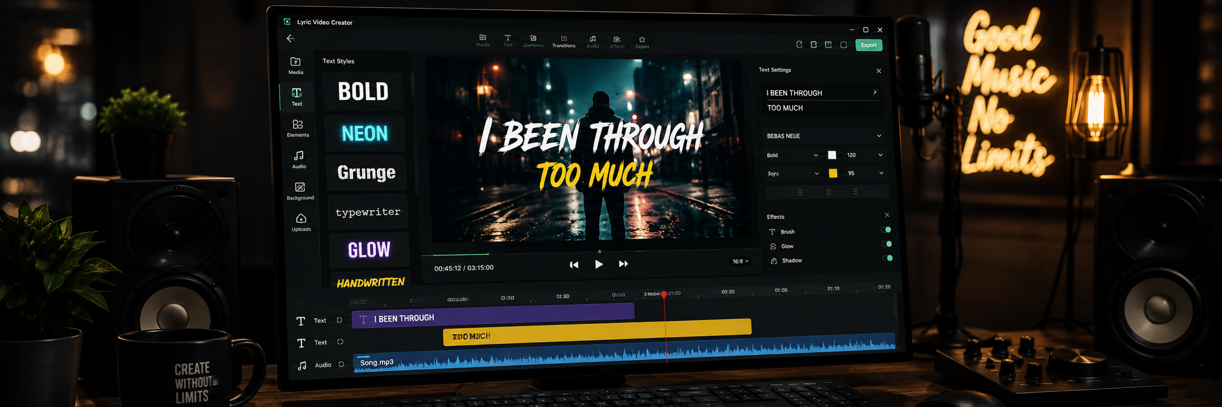Open the Bold weight dropdown

coord(792,155)
